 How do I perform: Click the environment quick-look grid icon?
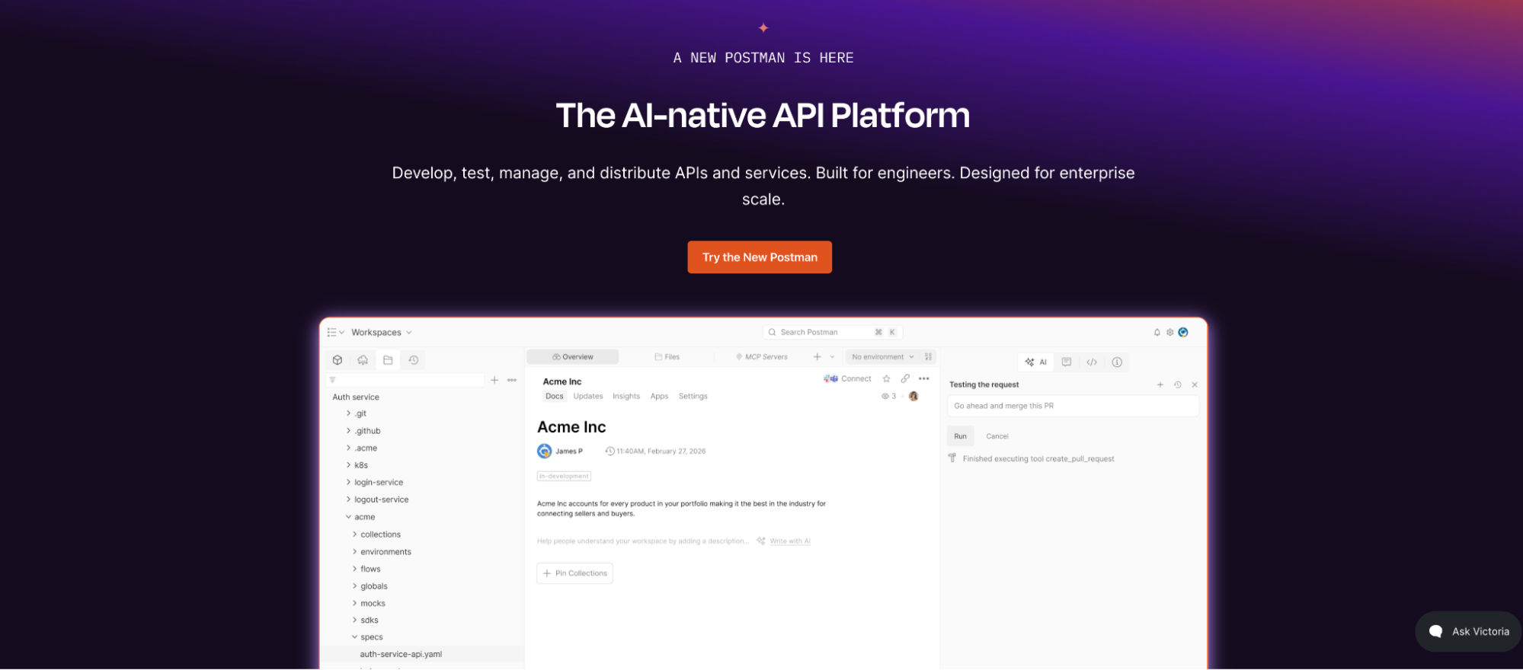pos(928,356)
